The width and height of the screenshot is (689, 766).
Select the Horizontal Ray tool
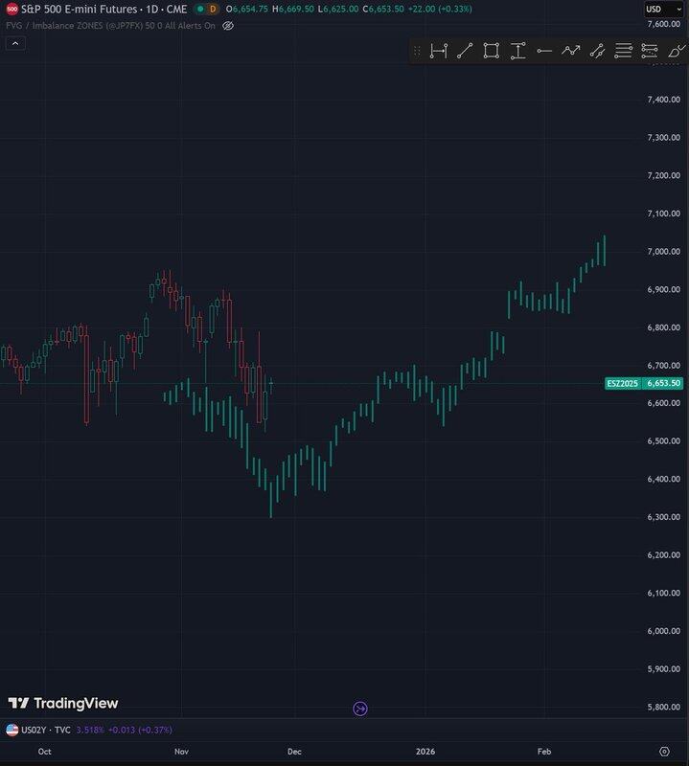pos(544,51)
